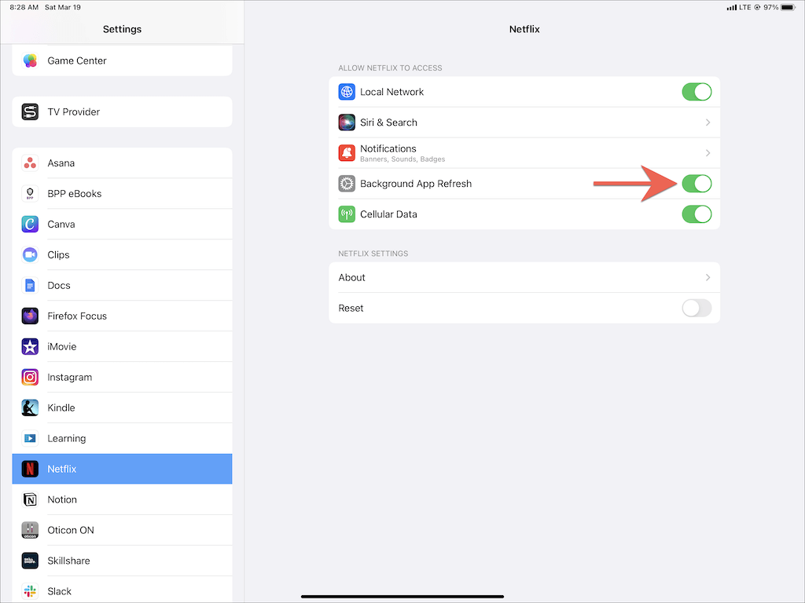Tap the TV Provider icon
Viewport: 805px width, 603px height.
click(30, 111)
